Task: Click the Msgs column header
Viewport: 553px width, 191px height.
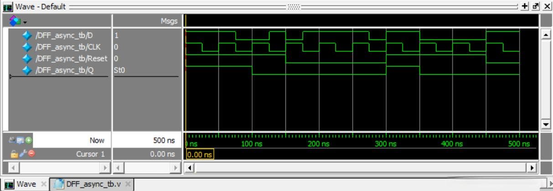Action: click(x=169, y=21)
